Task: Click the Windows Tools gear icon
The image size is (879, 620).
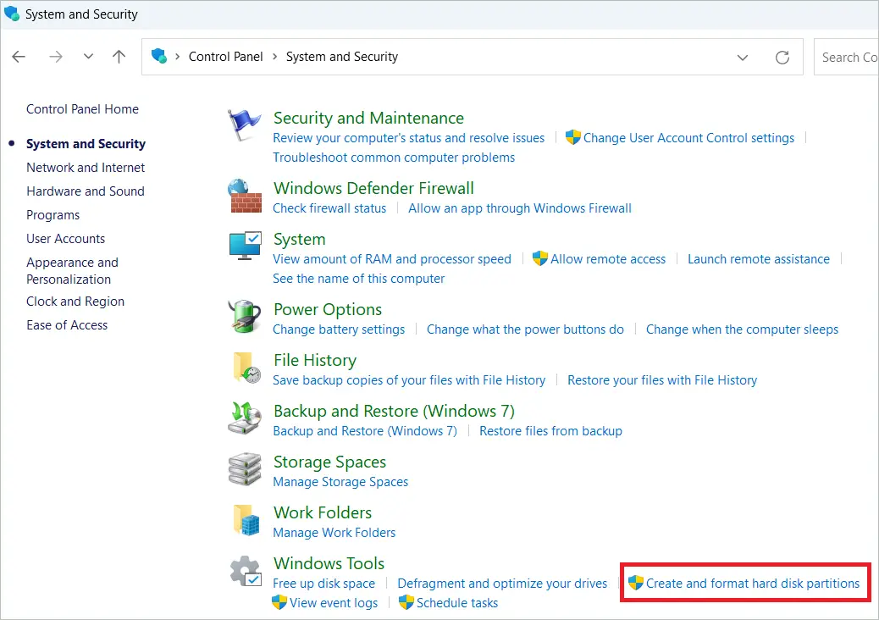Action: [246, 571]
